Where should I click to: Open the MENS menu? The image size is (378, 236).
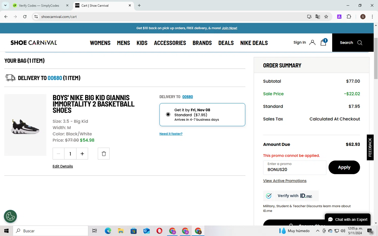[x=123, y=43]
